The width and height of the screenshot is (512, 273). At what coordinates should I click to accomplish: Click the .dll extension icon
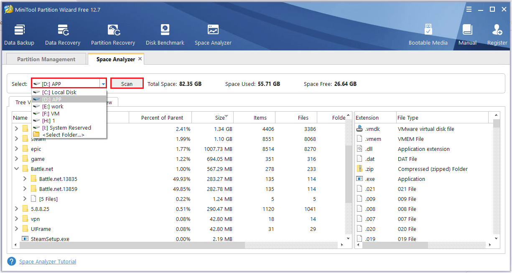[x=359, y=149]
